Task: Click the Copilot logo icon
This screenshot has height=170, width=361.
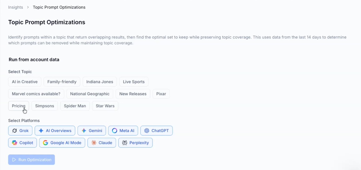Action: point(14,143)
